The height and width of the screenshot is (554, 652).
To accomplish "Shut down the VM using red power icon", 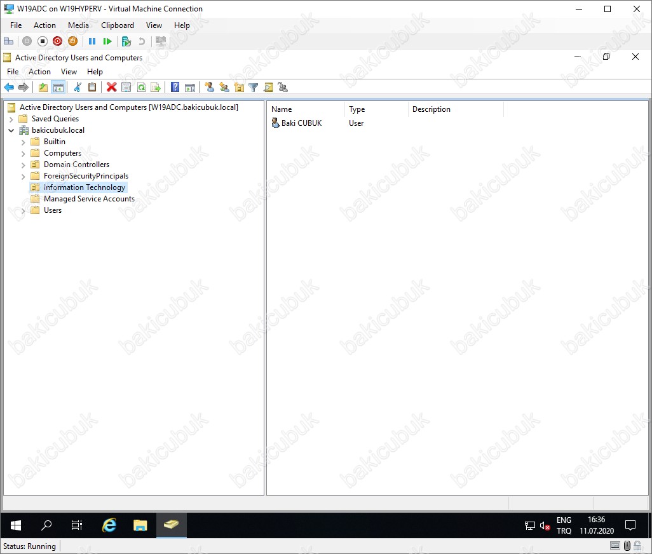I will point(57,41).
